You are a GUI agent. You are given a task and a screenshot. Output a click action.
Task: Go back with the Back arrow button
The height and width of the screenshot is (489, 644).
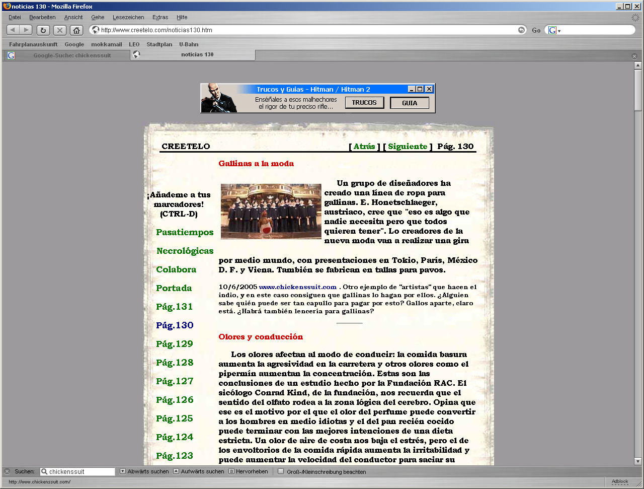pos(13,30)
